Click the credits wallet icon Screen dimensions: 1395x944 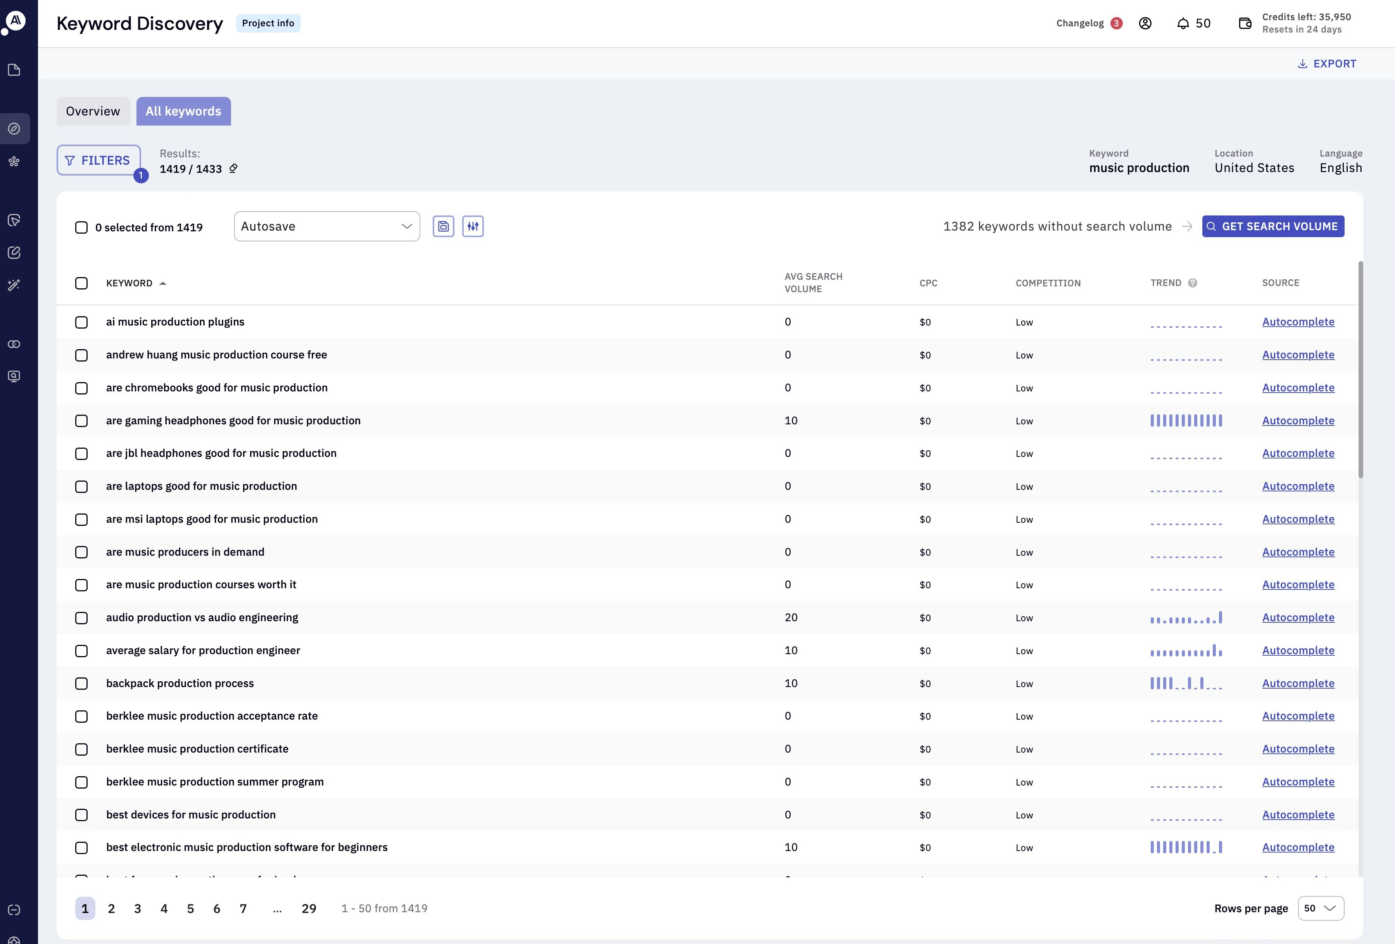click(x=1245, y=23)
